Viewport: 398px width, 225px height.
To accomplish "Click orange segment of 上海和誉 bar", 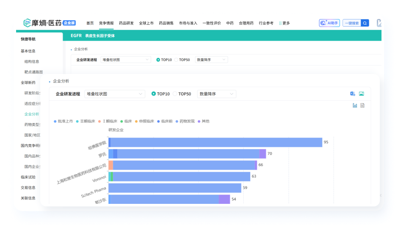I will click(111, 165).
